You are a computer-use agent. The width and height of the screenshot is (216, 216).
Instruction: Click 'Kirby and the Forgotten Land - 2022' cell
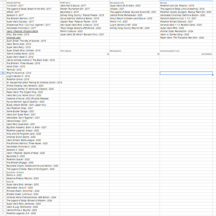[33, 134]
